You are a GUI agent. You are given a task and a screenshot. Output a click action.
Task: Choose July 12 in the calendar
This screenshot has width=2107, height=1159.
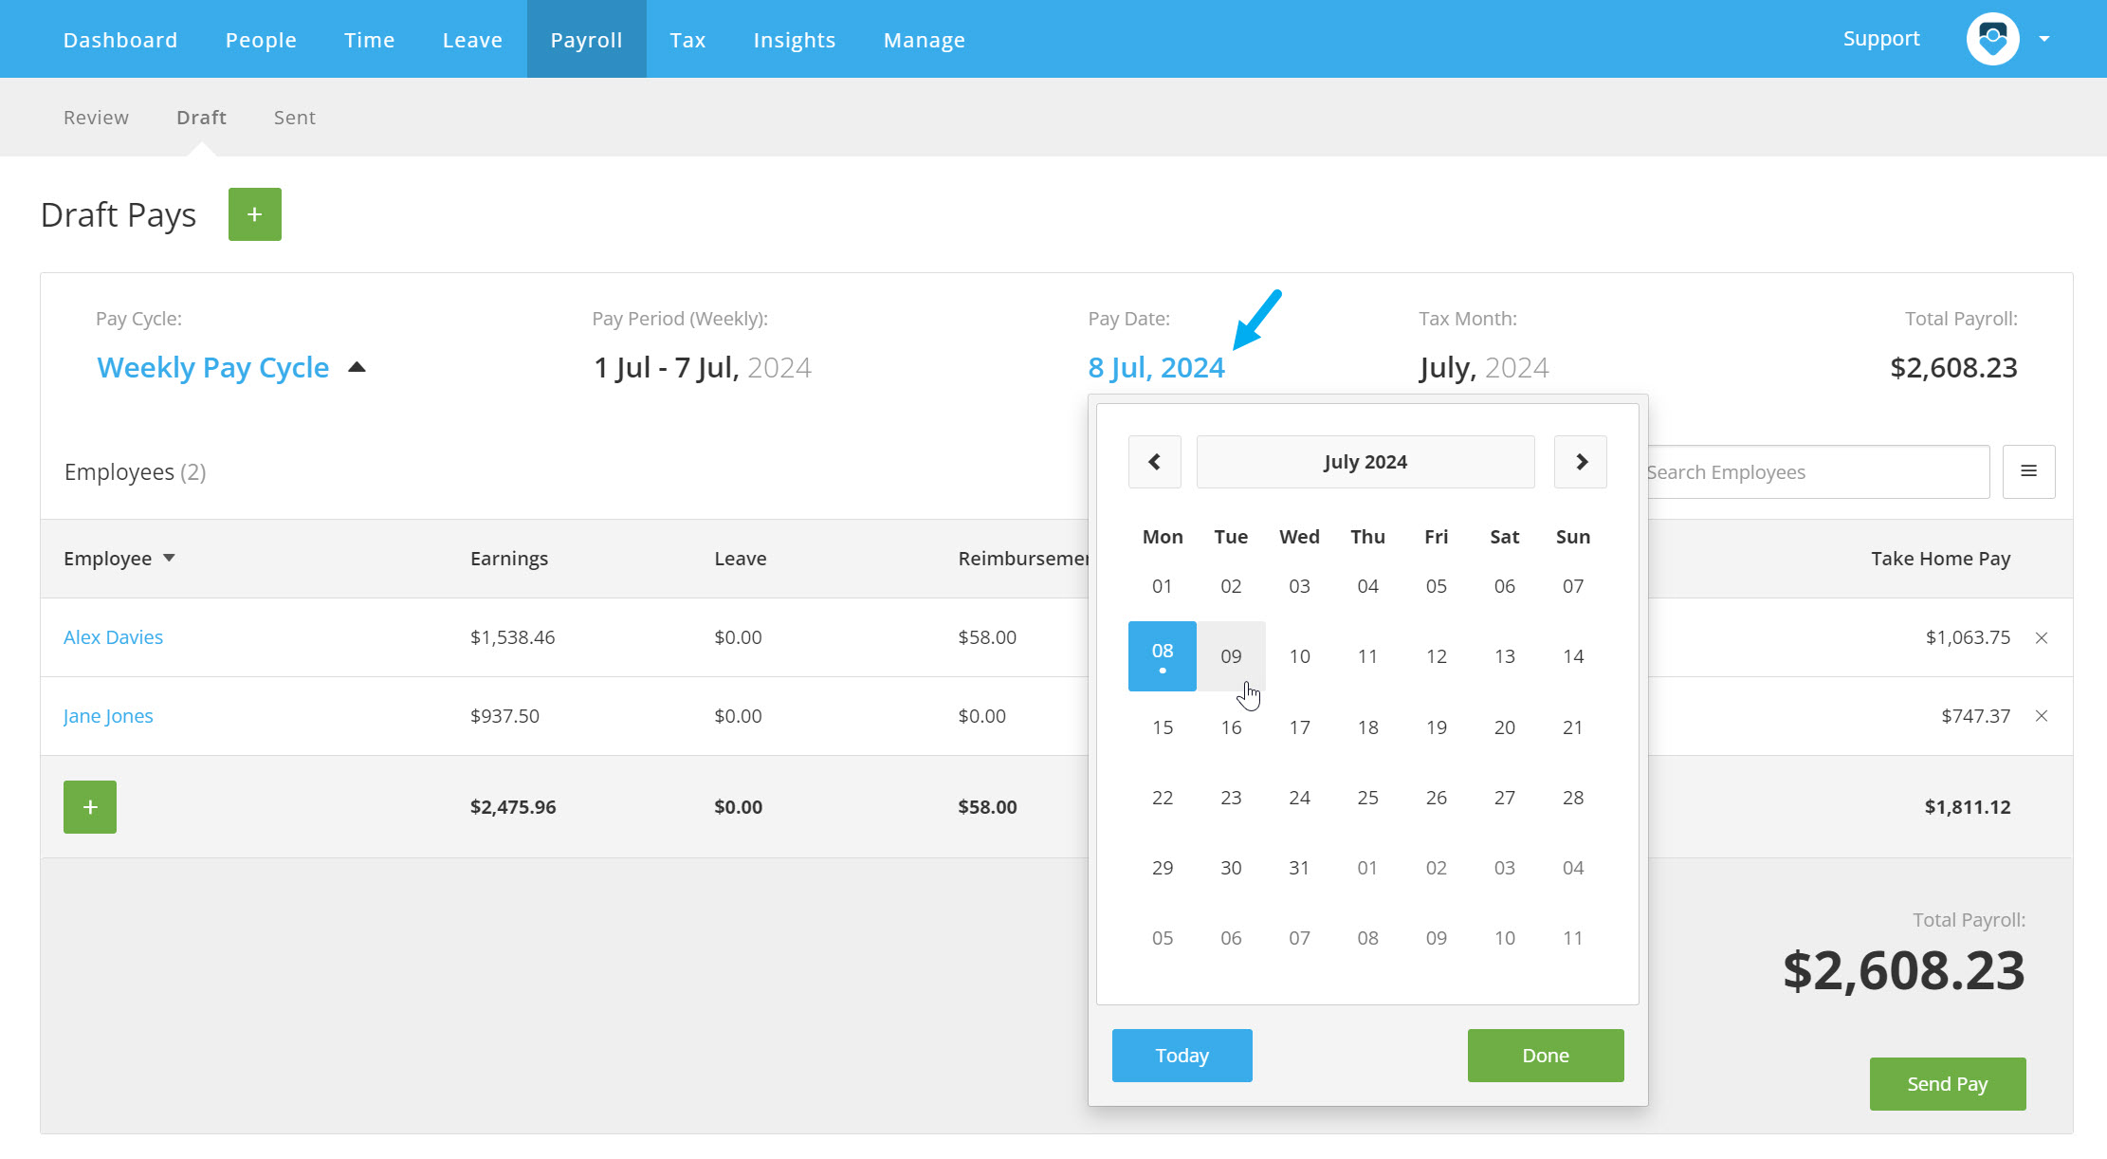click(x=1437, y=656)
